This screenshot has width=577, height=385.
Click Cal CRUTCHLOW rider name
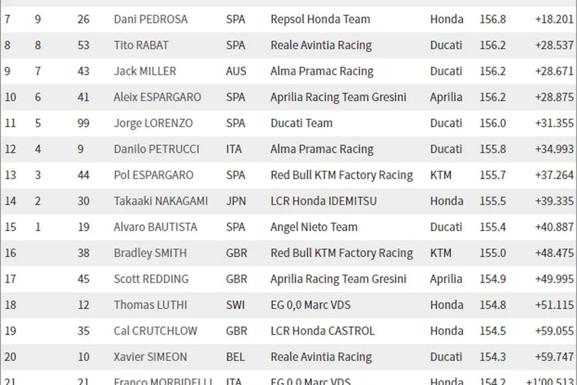coord(155,331)
